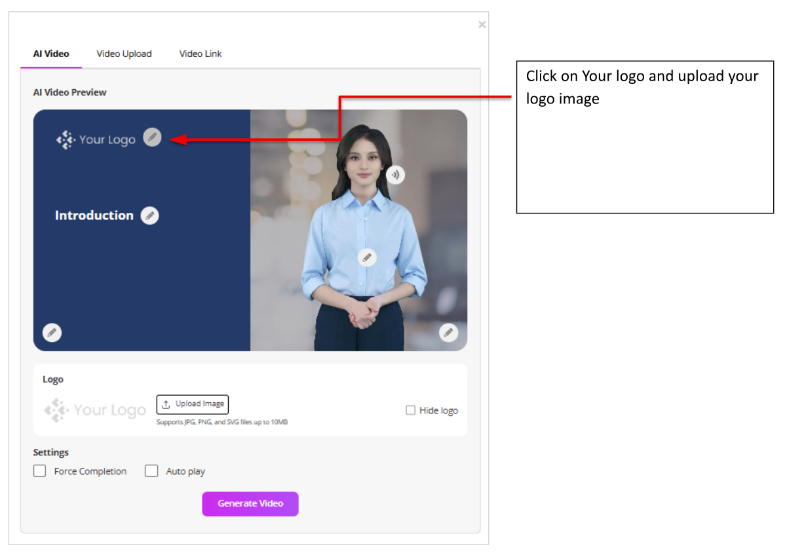Click the Your Logo image in the video preview
This screenshot has height=555, width=785.
coord(96,140)
